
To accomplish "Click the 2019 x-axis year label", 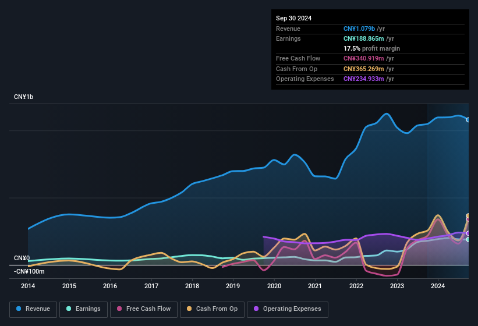I will 233,286.
